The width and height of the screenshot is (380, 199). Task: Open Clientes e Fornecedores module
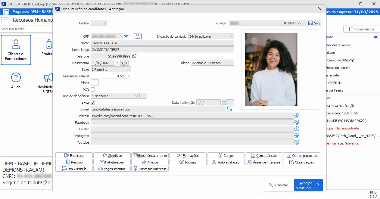coord(16,50)
